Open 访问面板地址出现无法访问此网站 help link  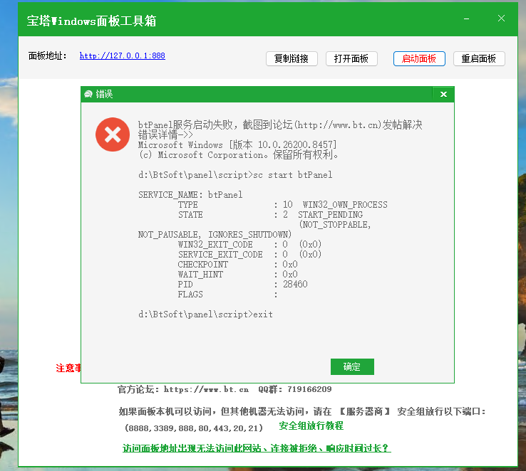[257, 448]
